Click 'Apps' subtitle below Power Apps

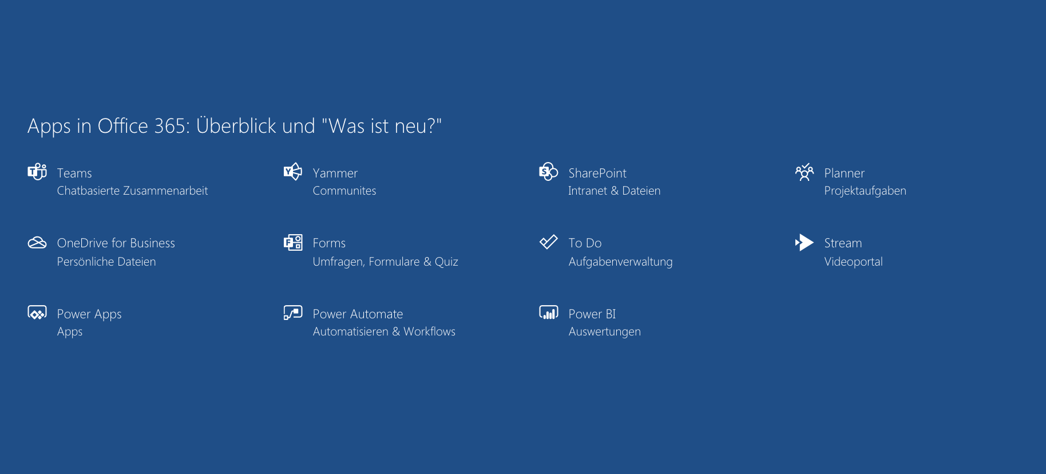click(x=70, y=332)
